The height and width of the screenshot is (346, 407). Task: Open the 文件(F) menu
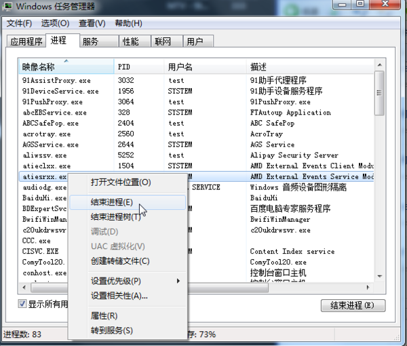coord(19,23)
